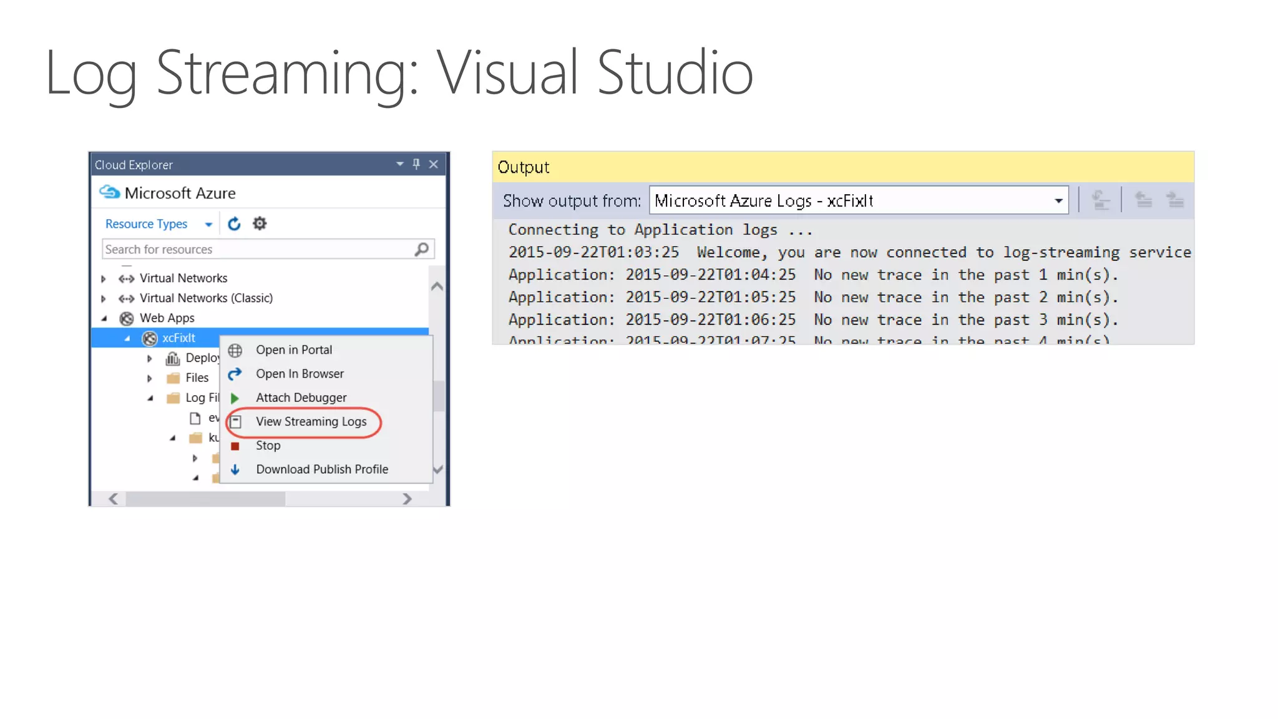The width and height of the screenshot is (1278, 719).
Task: Expand the Virtual Networks node
Action: pos(104,278)
